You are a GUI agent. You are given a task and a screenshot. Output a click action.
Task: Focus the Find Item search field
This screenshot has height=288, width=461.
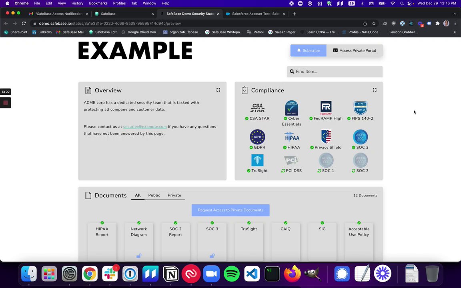pyautogui.click(x=335, y=72)
